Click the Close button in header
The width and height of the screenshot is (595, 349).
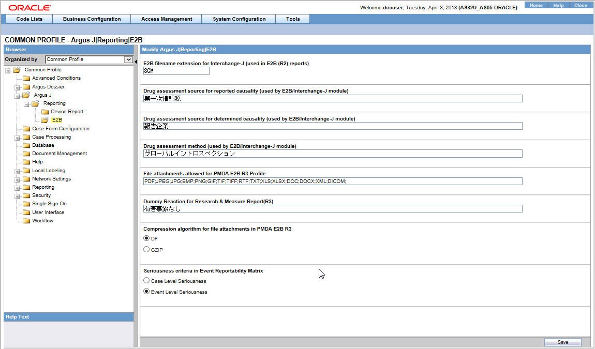coord(580,5)
